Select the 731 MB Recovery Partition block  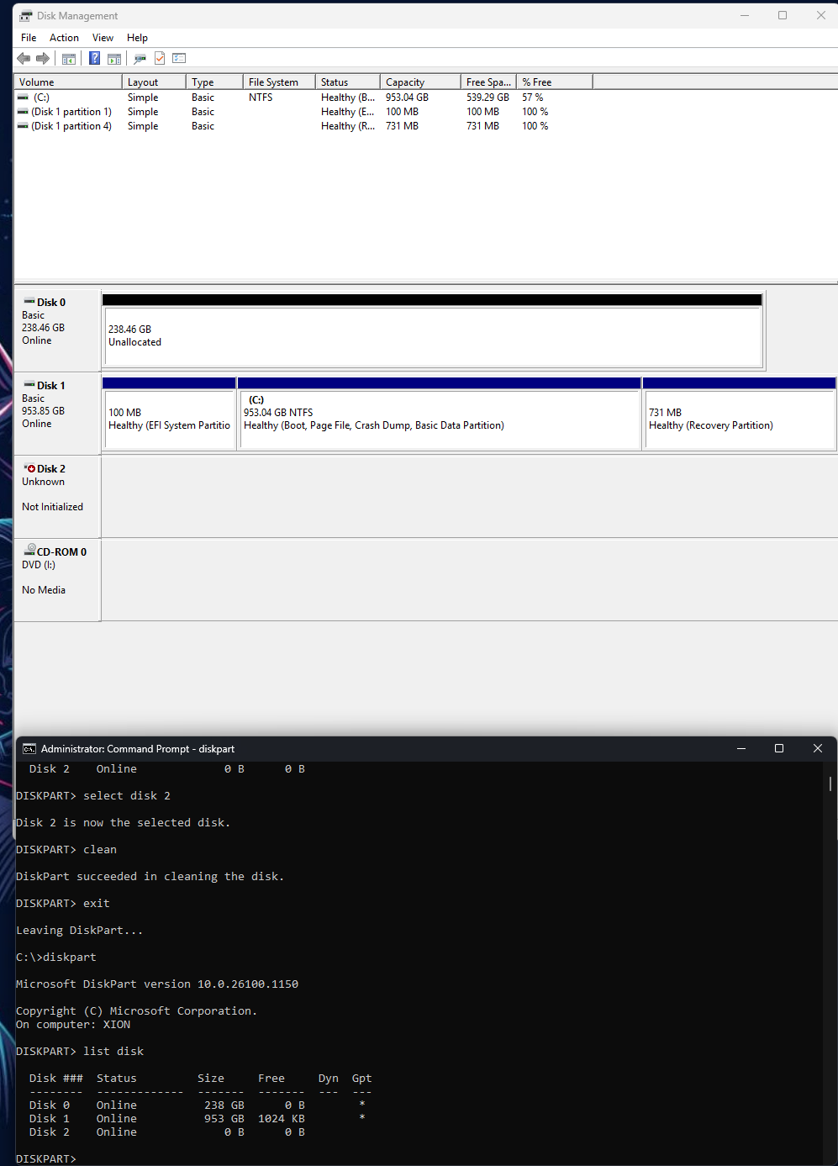click(738, 419)
